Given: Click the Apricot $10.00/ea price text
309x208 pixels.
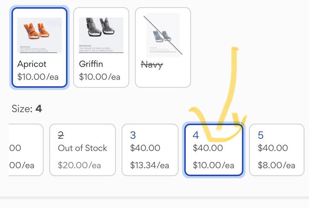Looking at the screenshot, I should [38, 77].
